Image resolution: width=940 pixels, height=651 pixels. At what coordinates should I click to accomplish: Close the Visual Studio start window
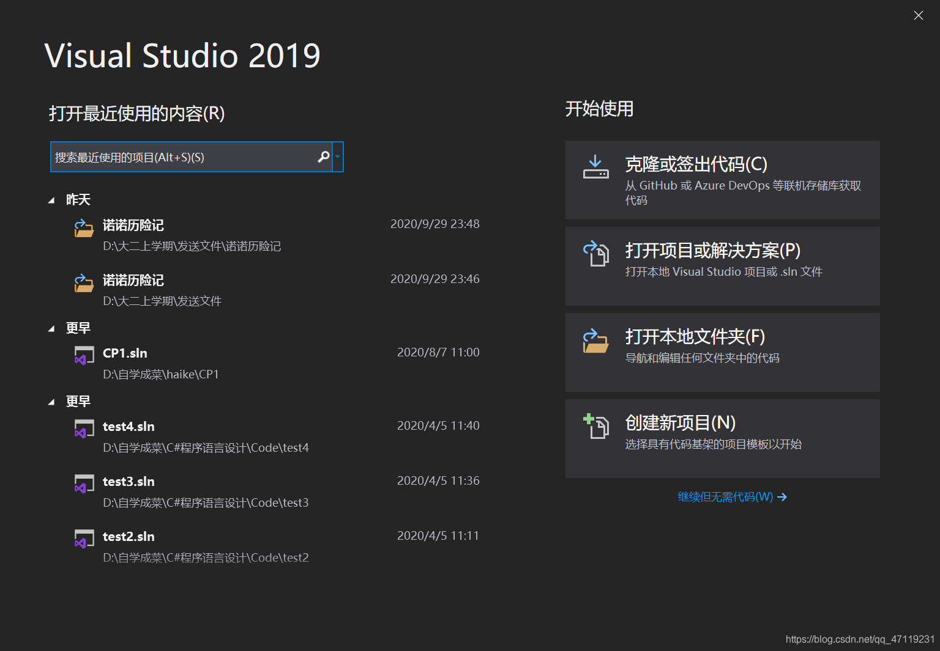pos(919,15)
